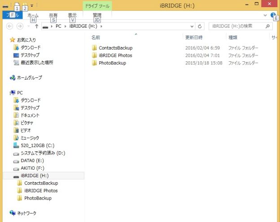Select drive システムで予約済み (D:)
The image size is (280, 222).
[x=43, y=153]
